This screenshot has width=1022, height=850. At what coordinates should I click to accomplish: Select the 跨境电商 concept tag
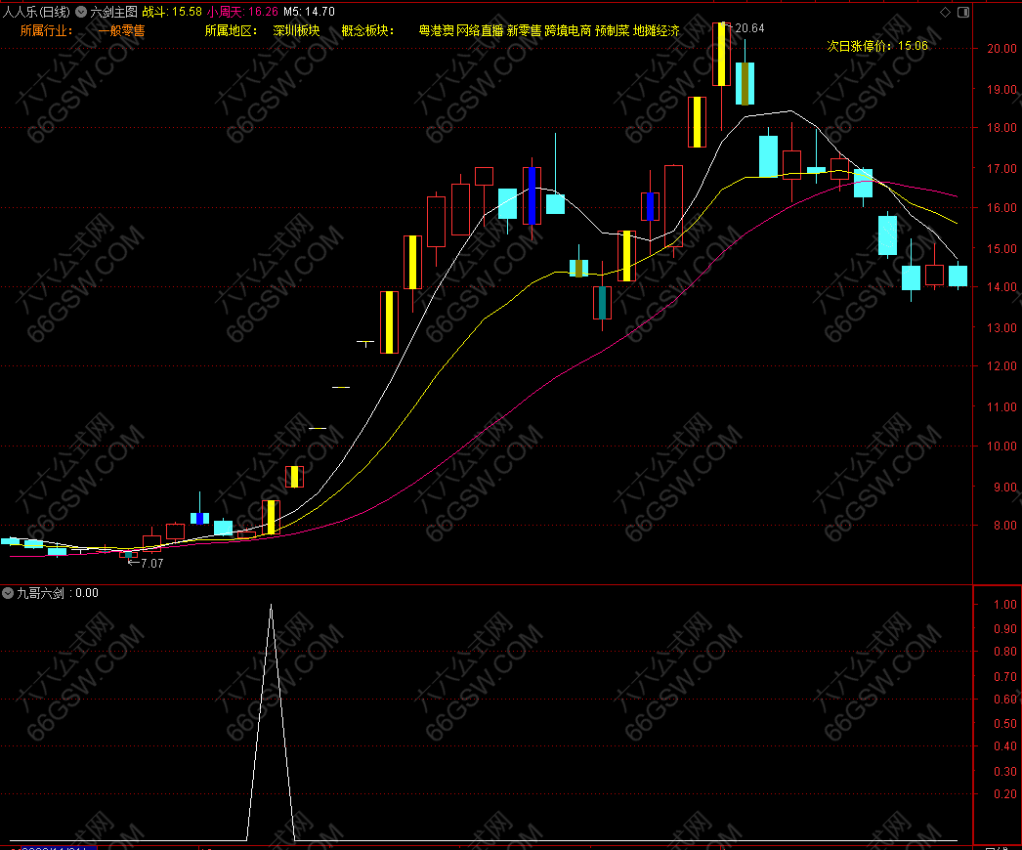568,30
